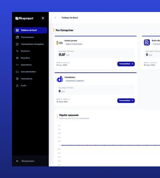The height and width of the screenshot is (178, 160).
Task: Open Transactions for Caradisiac
Action: tap(126, 100)
